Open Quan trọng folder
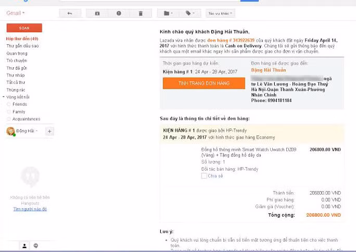The height and width of the screenshot is (252, 356). click(x=17, y=53)
